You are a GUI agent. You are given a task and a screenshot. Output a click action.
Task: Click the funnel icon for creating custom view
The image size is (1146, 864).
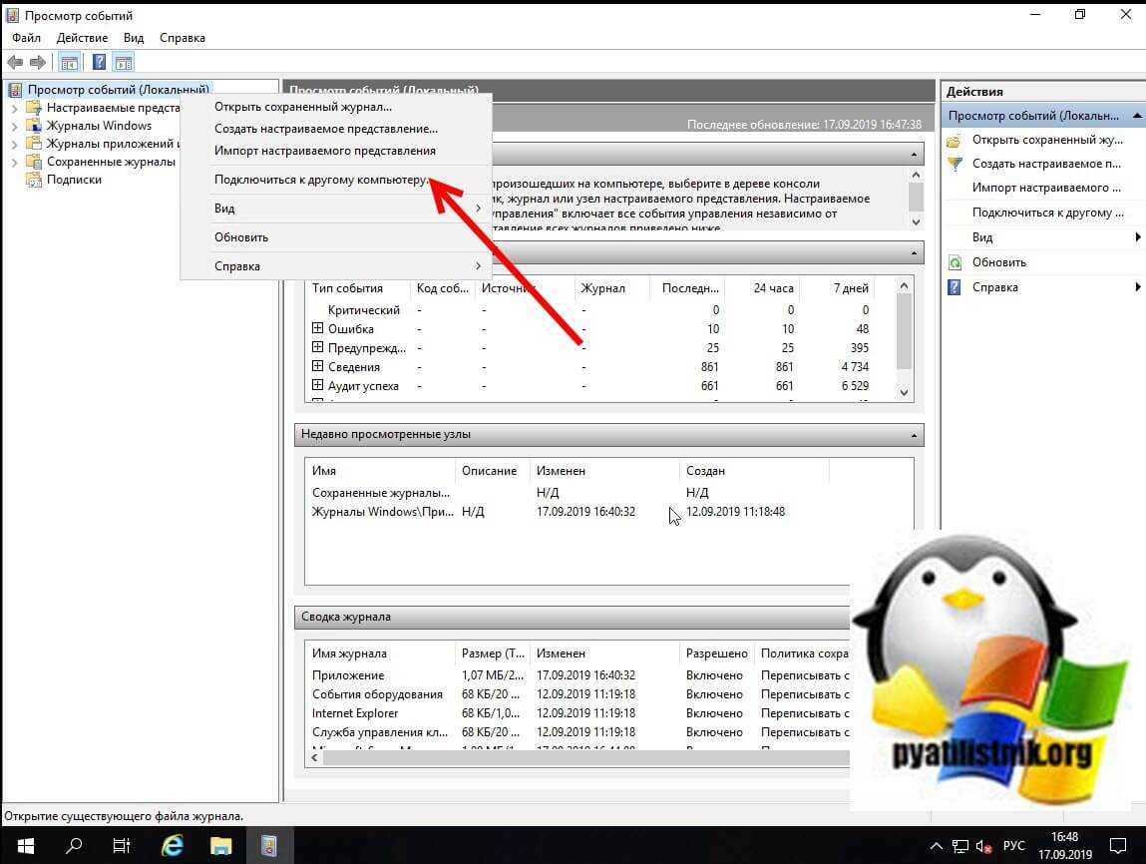(x=955, y=164)
